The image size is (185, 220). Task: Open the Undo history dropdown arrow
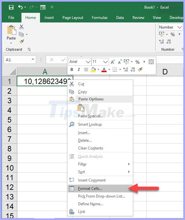pos(25,7)
